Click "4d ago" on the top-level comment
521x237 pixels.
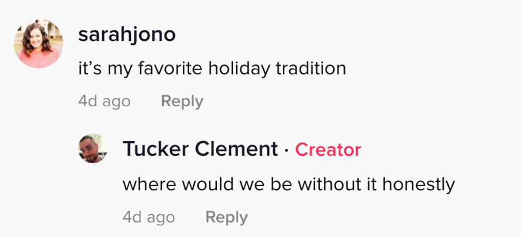104,101
